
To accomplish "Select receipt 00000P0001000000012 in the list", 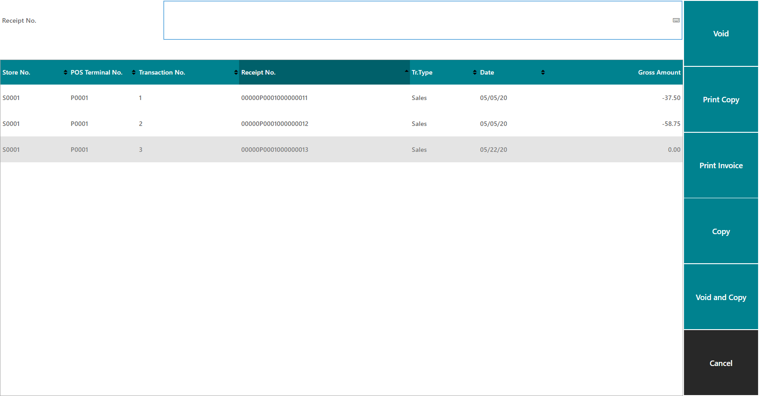I will tap(275, 124).
